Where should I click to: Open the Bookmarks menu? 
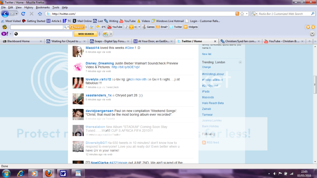click(x=42, y=7)
